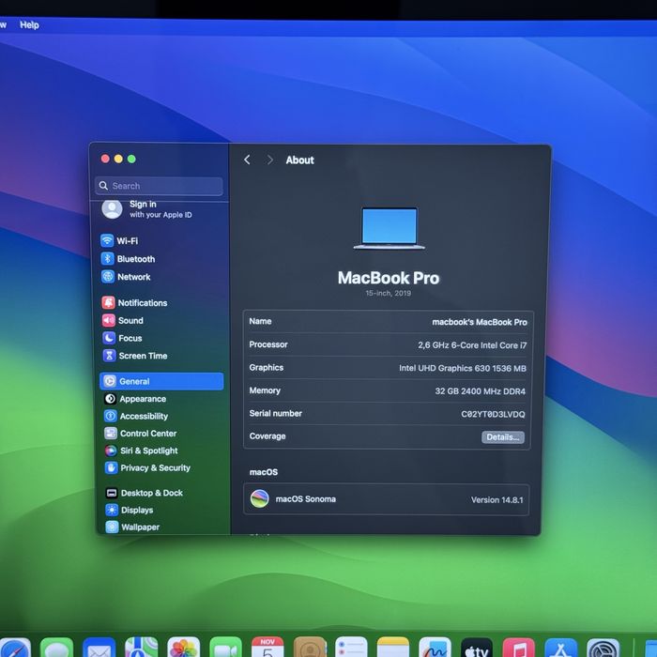Screen dimensions: 657x657
Task: Go back using the left chevron
Action: [247, 160]
